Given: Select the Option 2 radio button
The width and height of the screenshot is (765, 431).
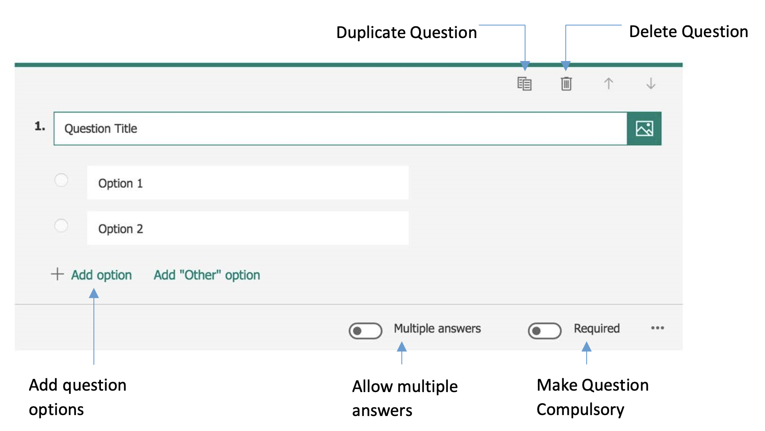Looking at the screenshot, I should [61, 226].
